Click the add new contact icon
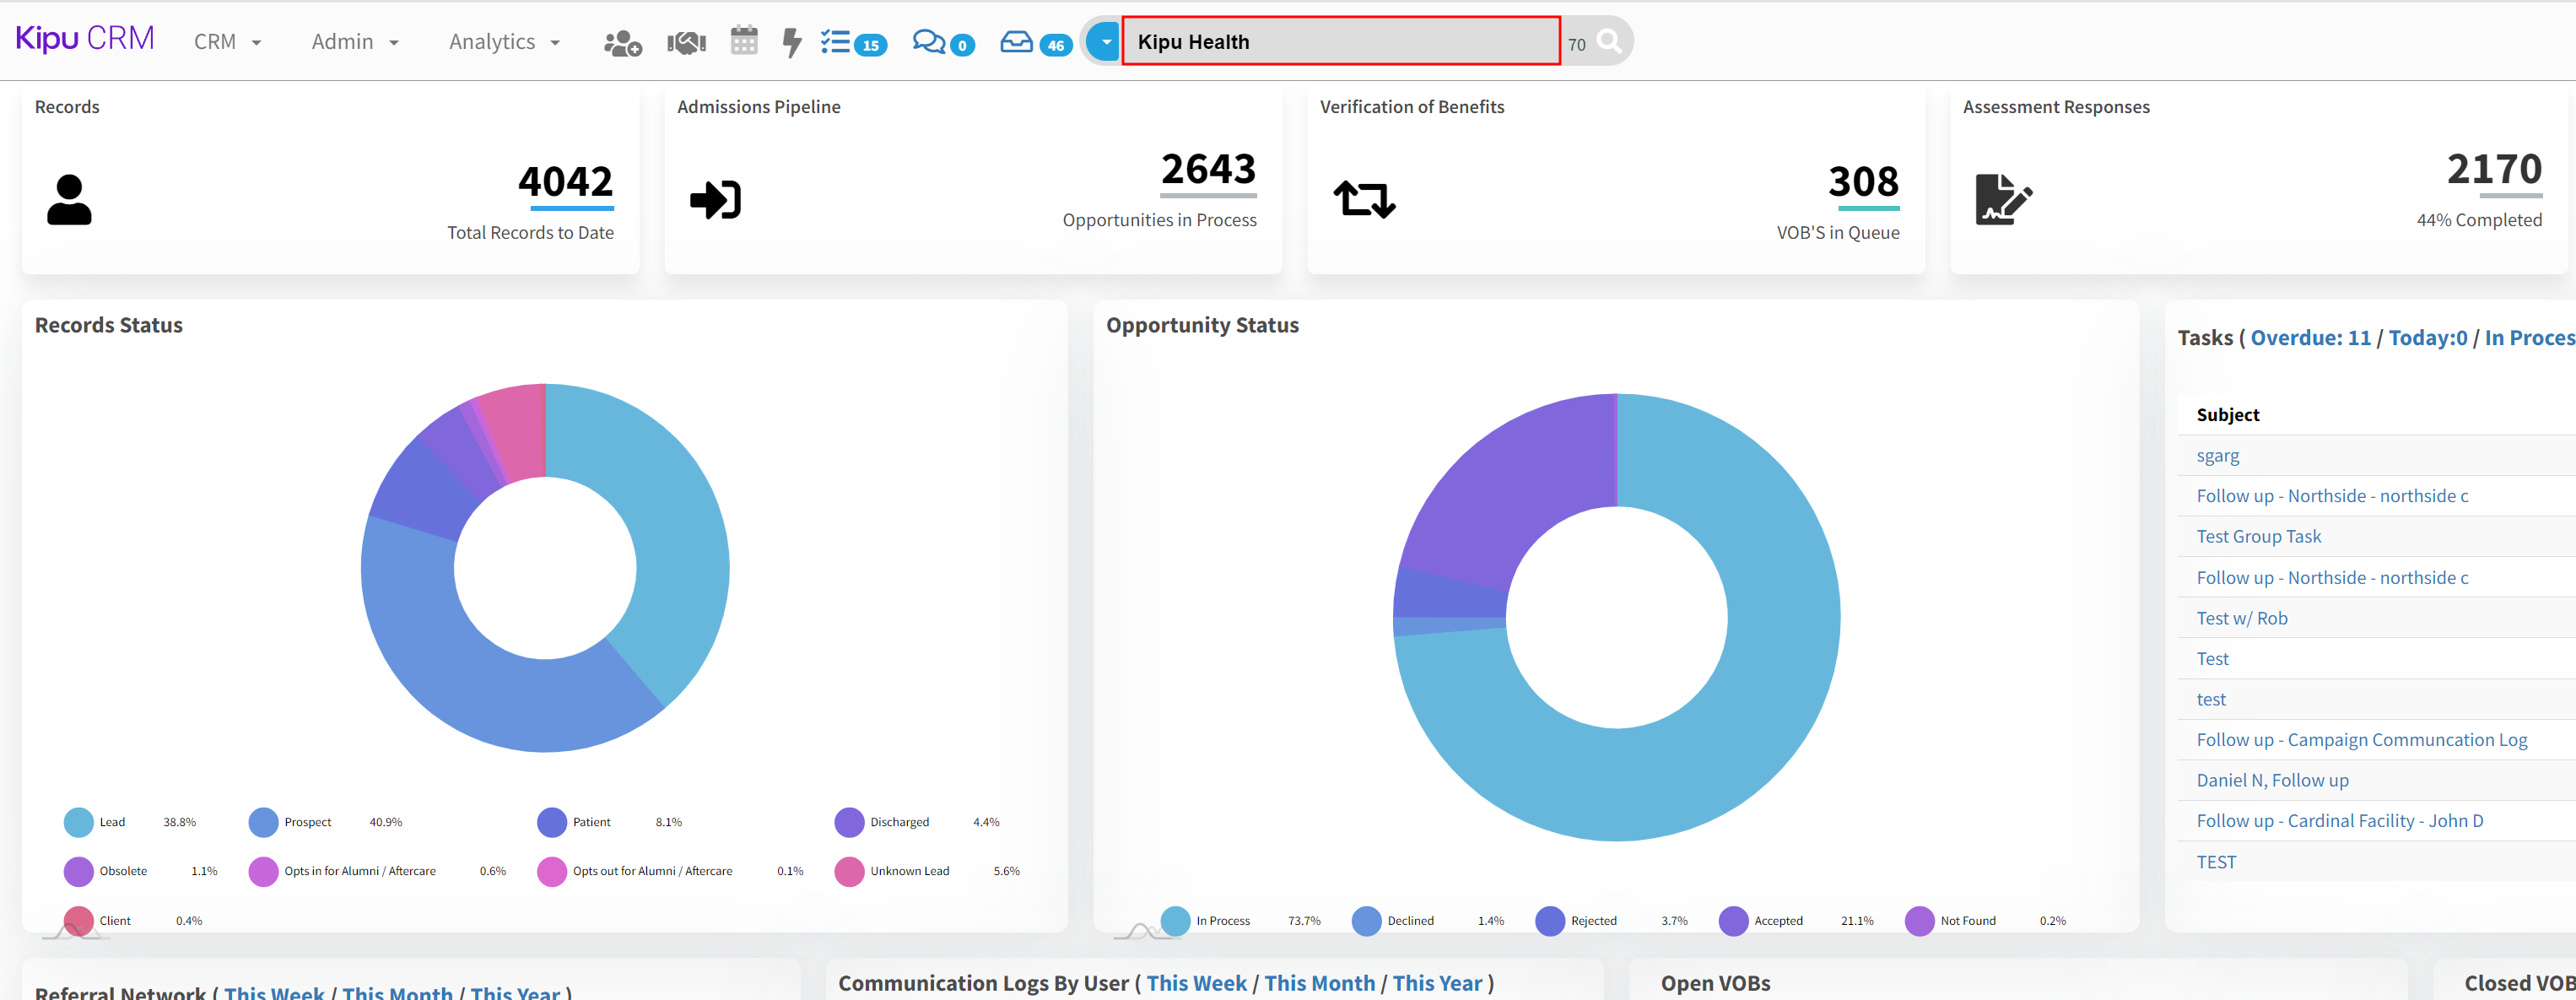 tap(622, 43)
